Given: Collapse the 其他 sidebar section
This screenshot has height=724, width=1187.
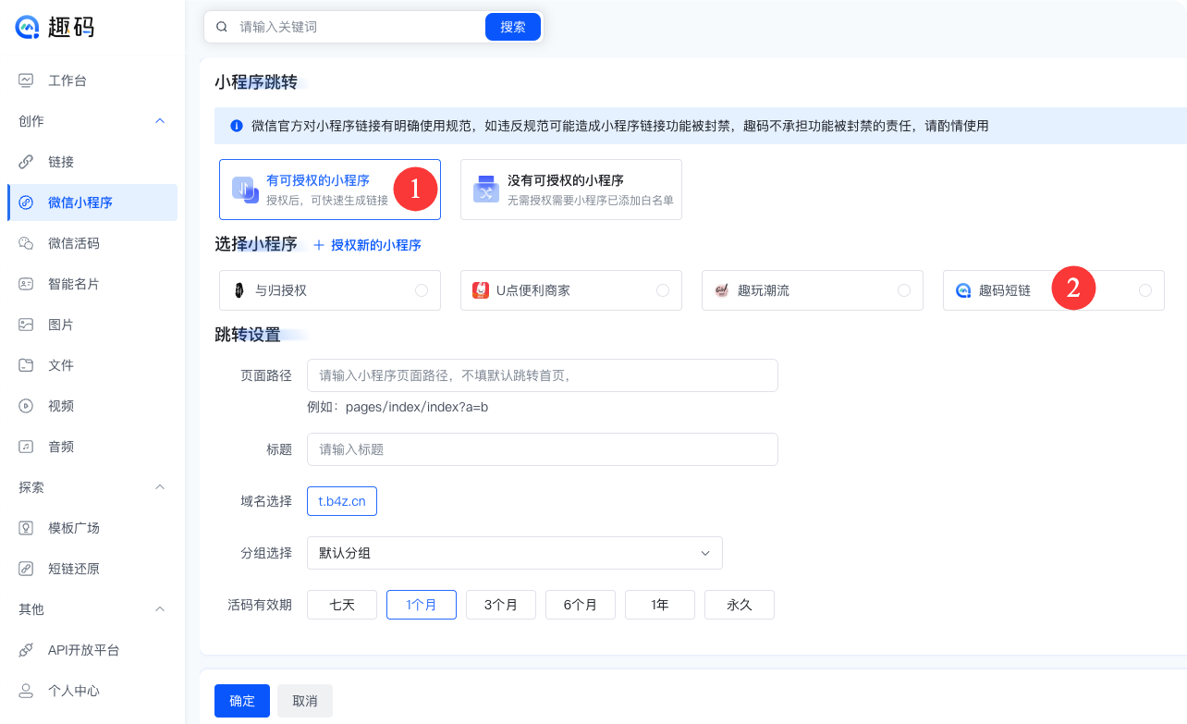Looking at the screenshot, I should 159,609.
